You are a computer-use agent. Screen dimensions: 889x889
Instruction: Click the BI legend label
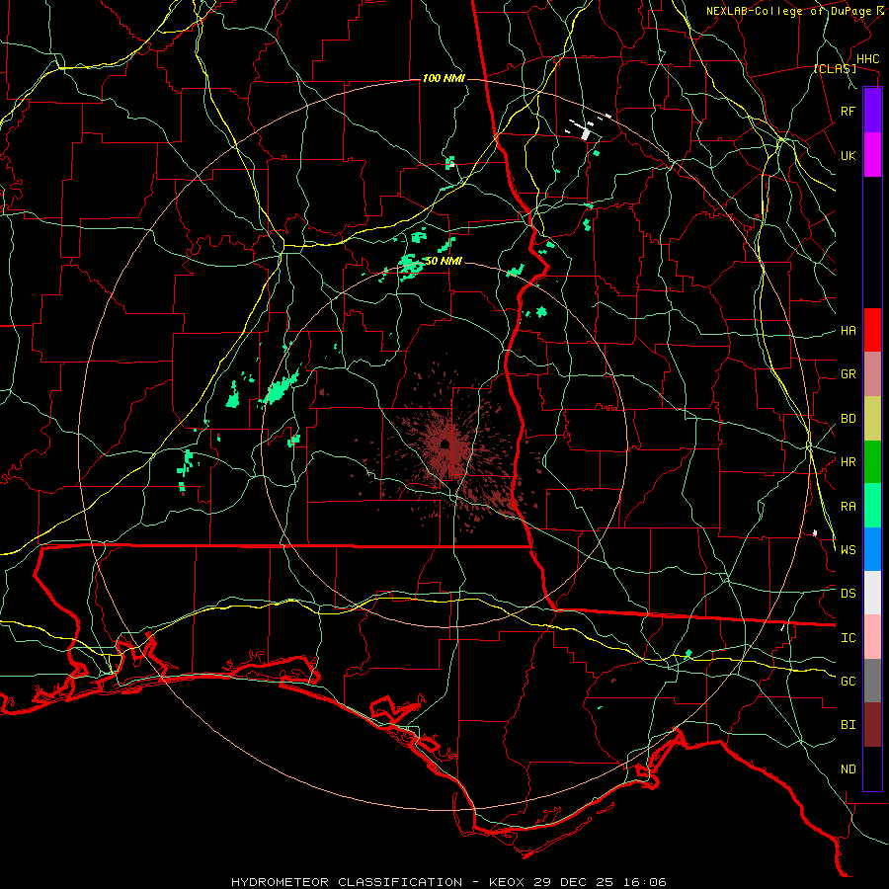tap(848, 725)
